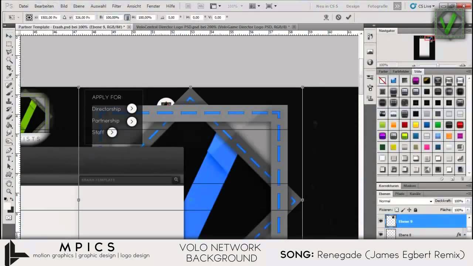Select the Eraser tool
Screen dimensions: 473x266
(9, 117)
